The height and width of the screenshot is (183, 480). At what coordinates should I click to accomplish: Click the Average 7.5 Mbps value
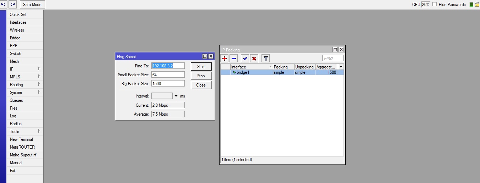(168, 114)
